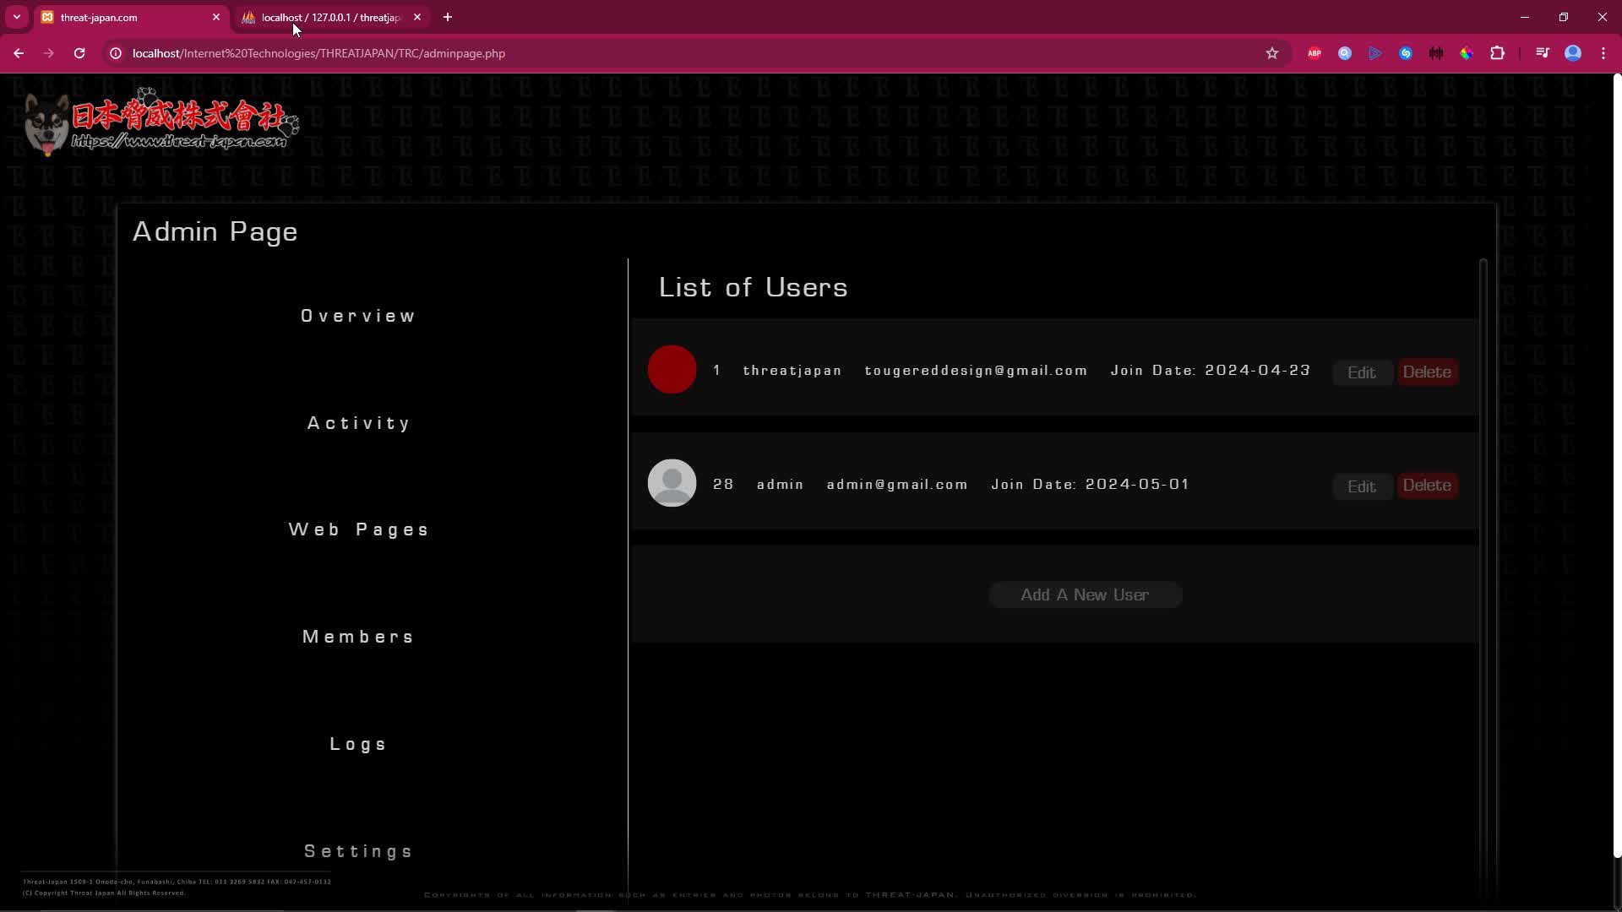
Task: View site information via the padlock info icon
Action: (x=115, y=52)
